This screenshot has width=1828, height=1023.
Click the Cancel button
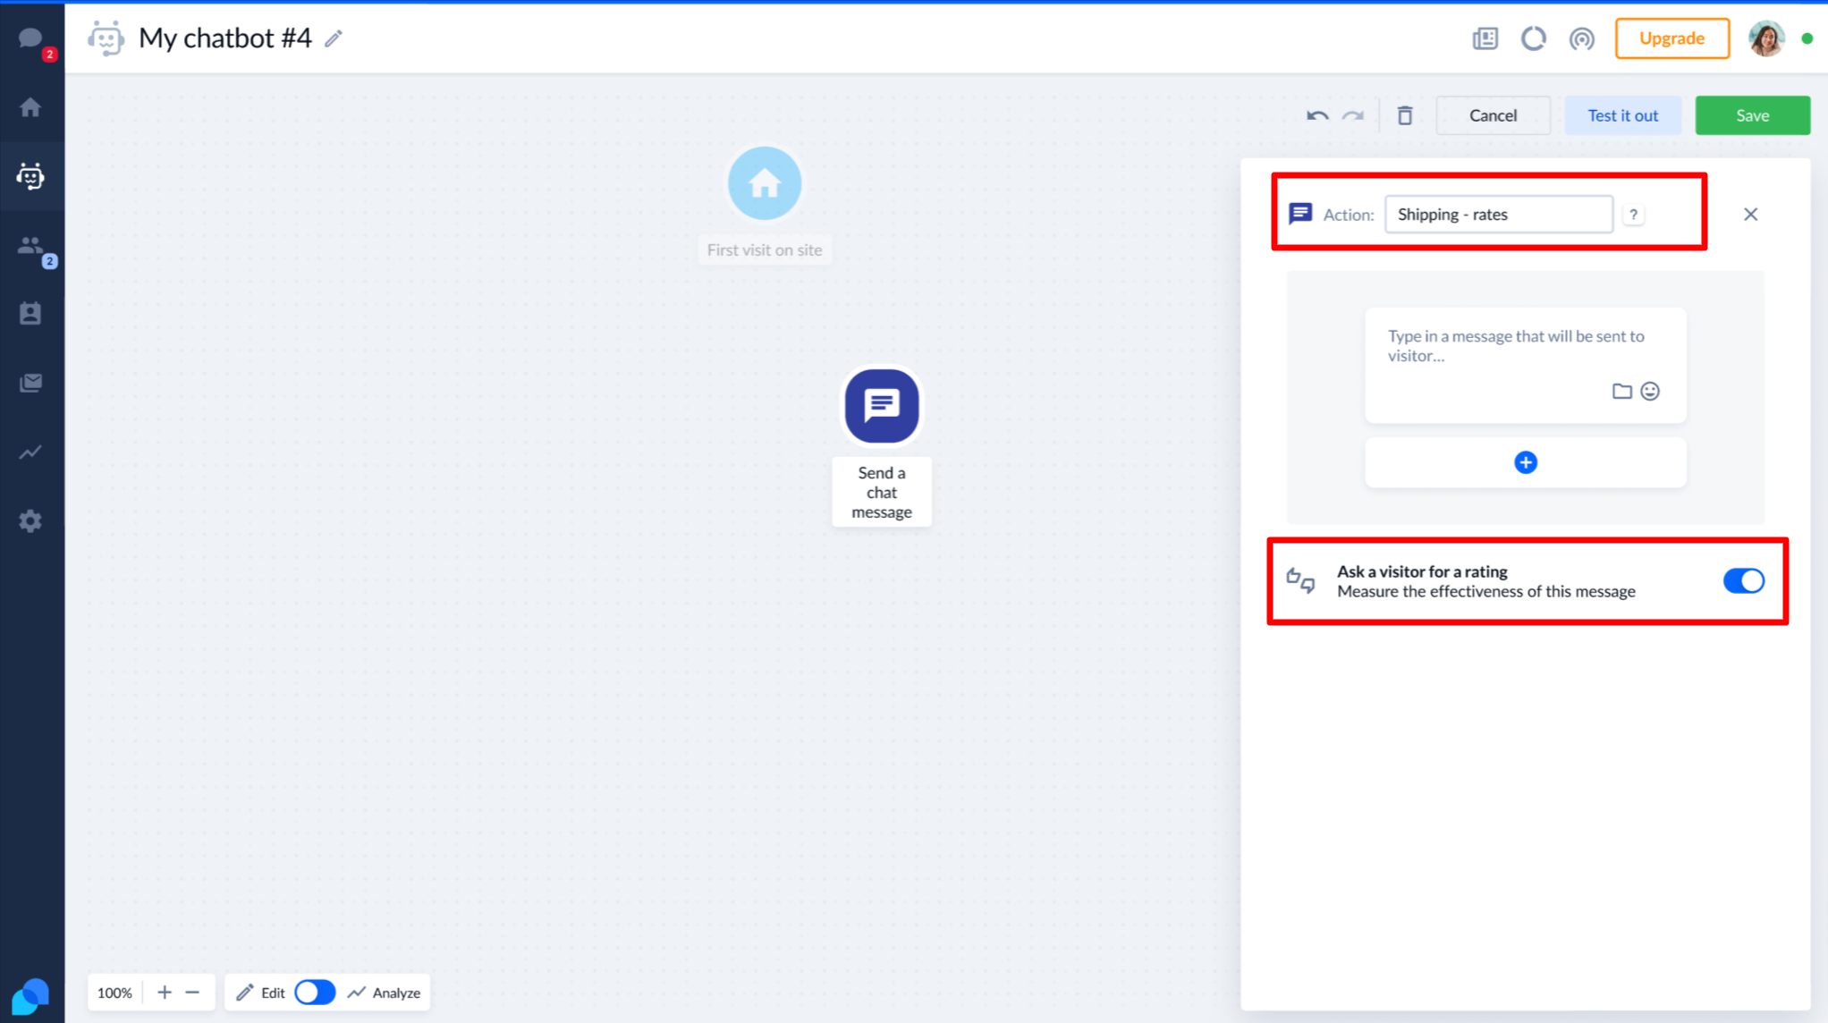(1493, 115)
